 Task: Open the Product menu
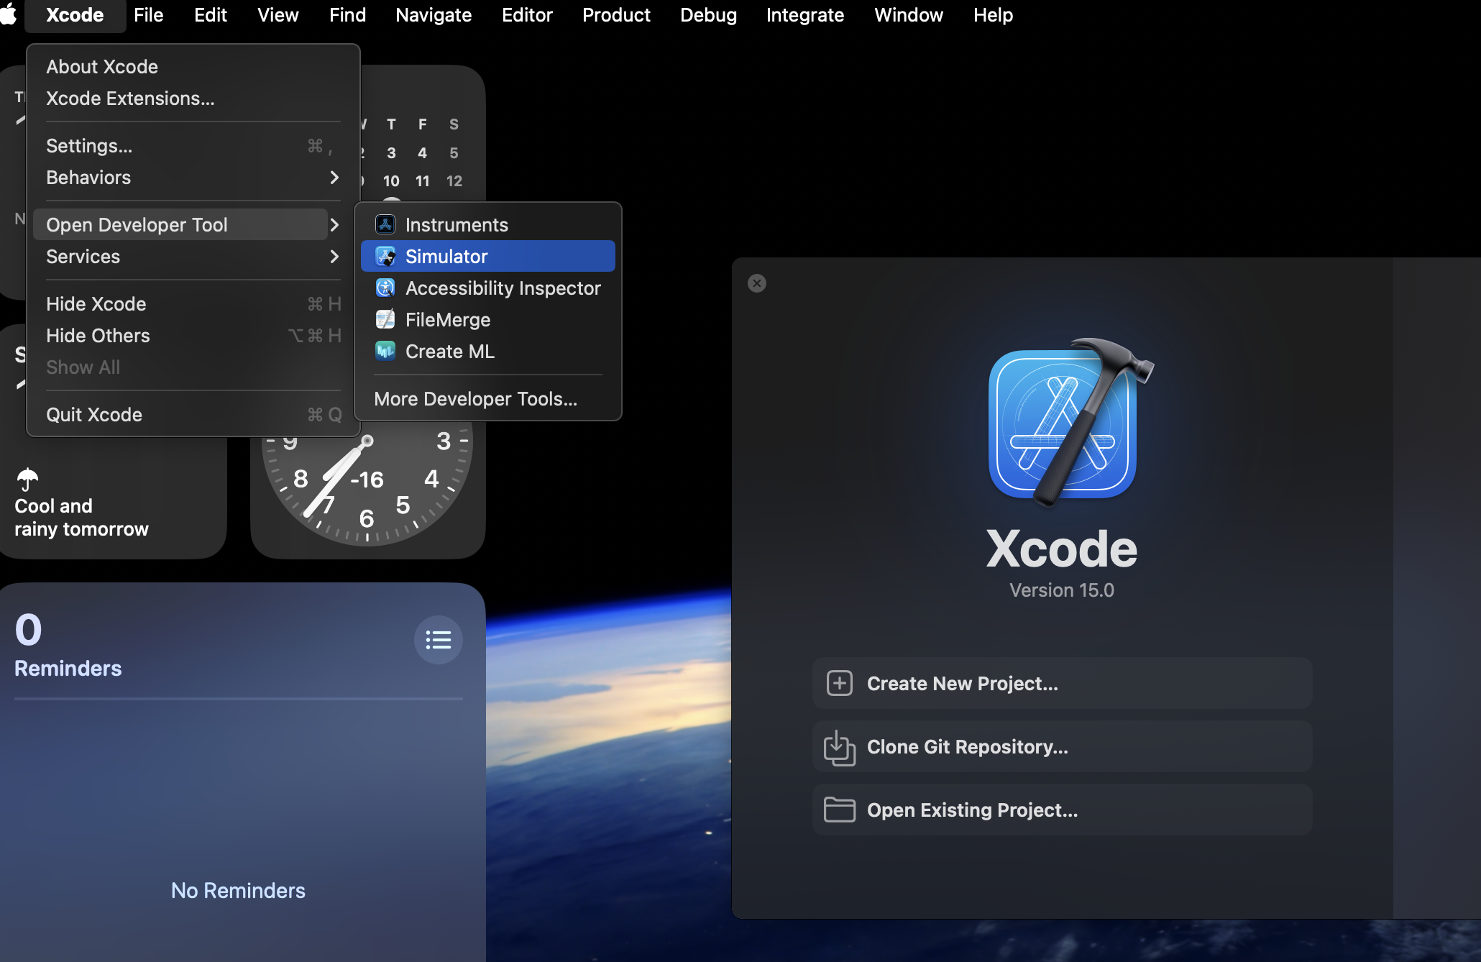[616, 14]
